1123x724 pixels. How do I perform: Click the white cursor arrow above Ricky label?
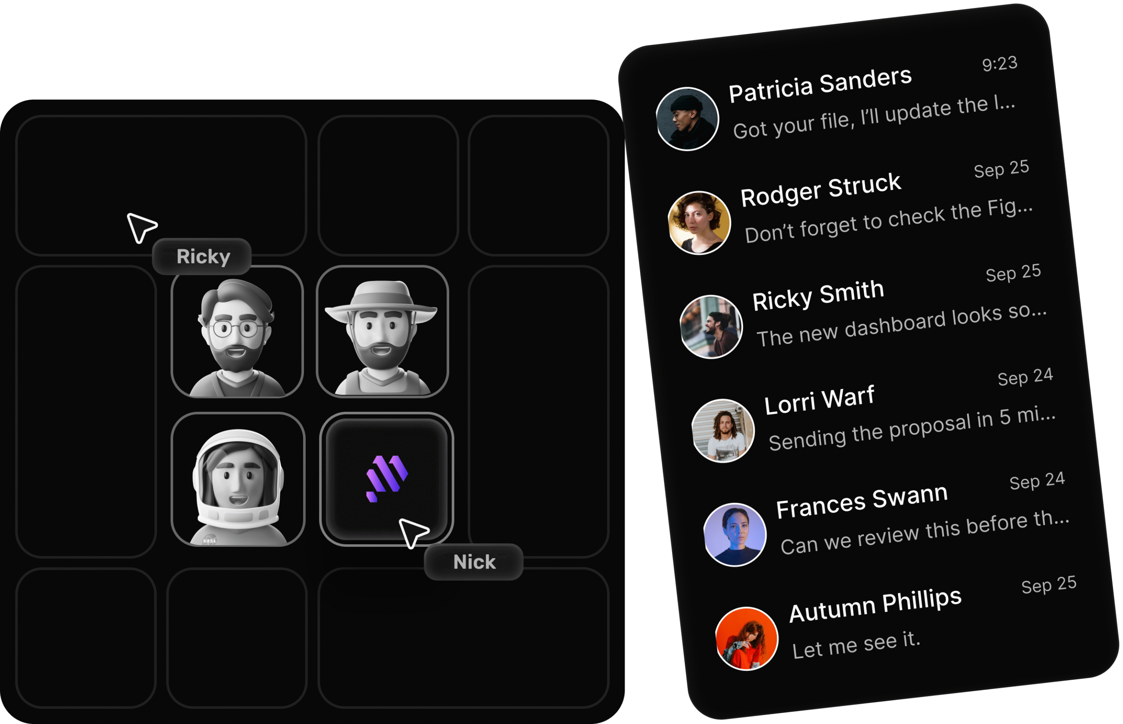141,228
